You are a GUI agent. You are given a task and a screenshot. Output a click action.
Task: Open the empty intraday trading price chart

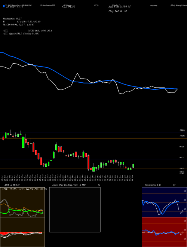[x=75, y=210]
